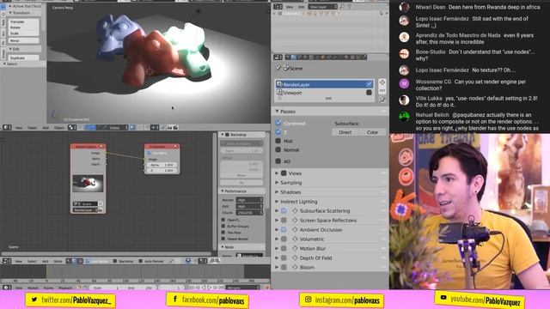Click the Motion Blur panel icon
Screen dimensions: 550x309
point(295,248)
